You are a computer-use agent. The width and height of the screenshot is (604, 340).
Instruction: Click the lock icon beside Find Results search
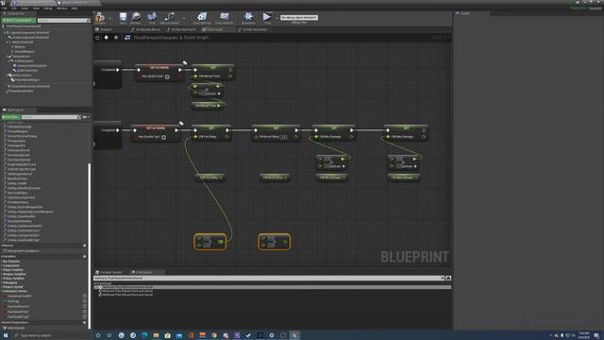[x=448, y=278]
